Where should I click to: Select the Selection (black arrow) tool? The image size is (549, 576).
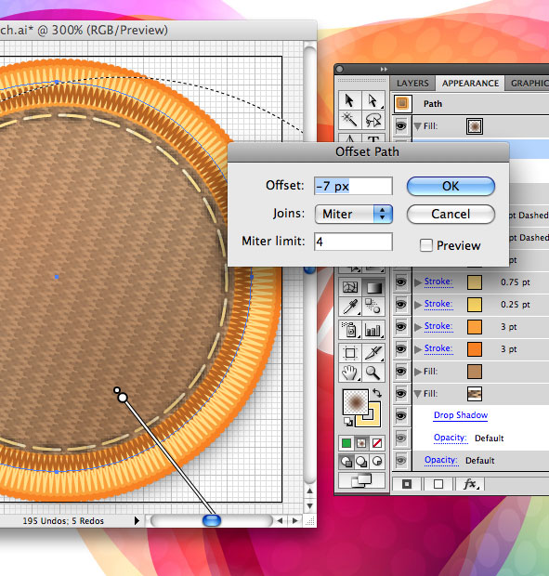click(349, 100)
